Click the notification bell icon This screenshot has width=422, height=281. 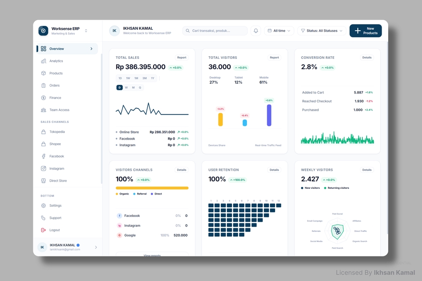pos(256,31)
